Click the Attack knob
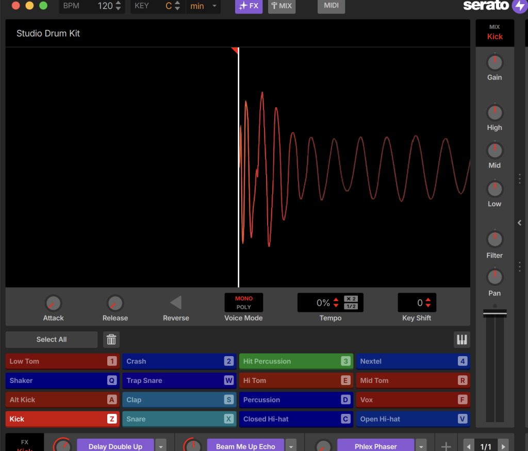The width and height of the screenshot is (528, 451). 53,303
